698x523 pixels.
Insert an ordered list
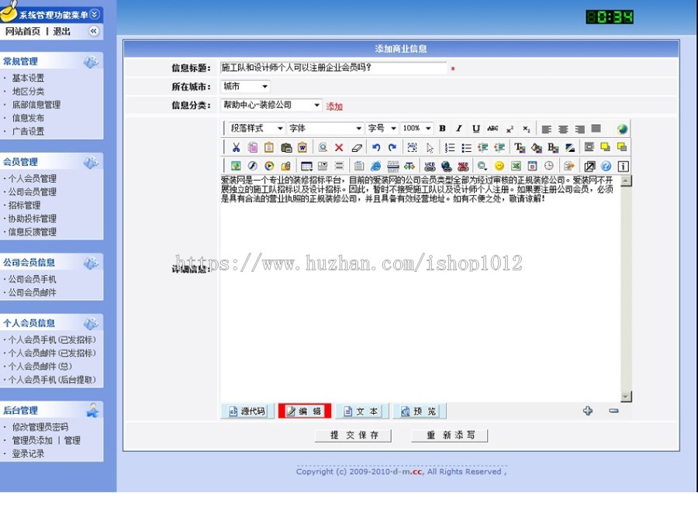click(x=449, y=147)
